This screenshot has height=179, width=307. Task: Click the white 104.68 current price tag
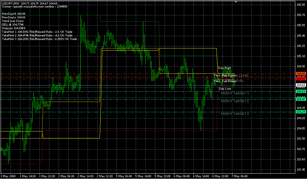(x=301, y=85)
